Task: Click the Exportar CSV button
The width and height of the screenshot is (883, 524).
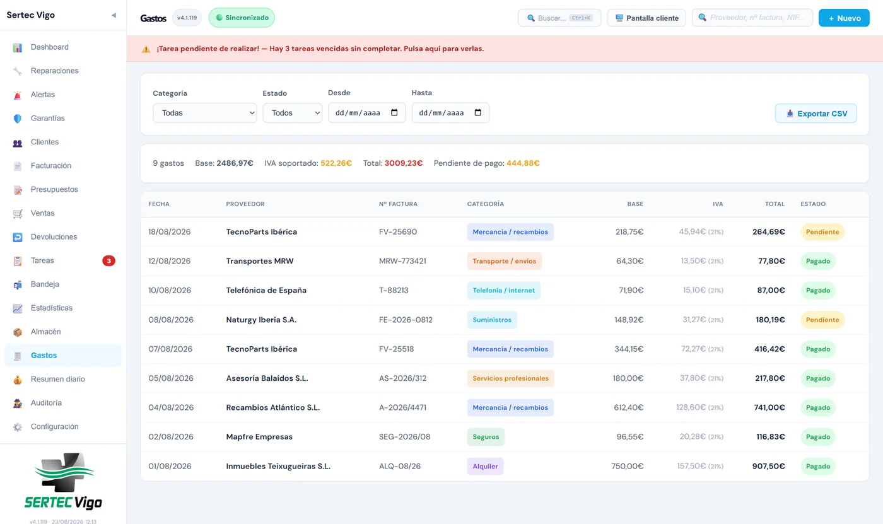Action: coord(816,114)
